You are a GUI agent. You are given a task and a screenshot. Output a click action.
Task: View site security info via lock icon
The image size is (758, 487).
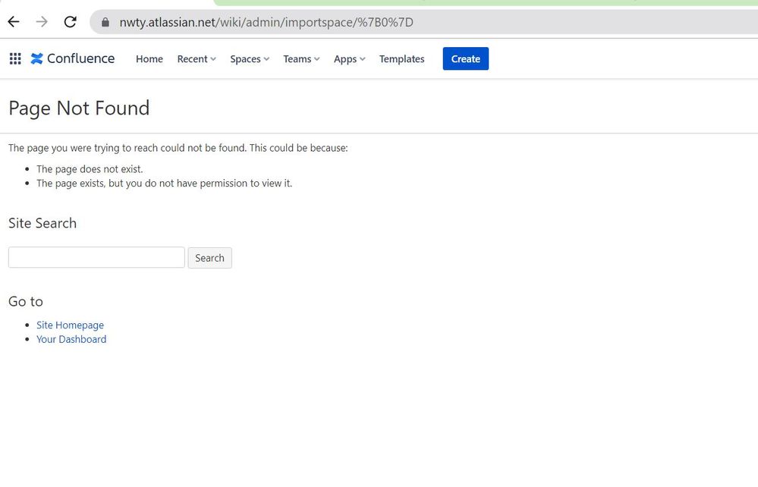click(105, 22)
